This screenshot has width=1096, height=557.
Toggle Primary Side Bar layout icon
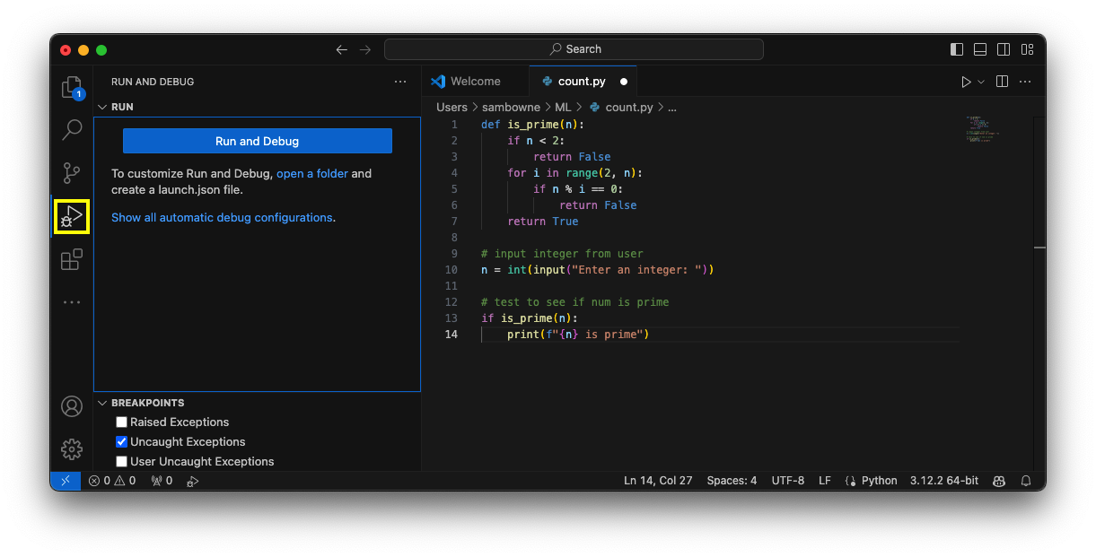[957, 49]
